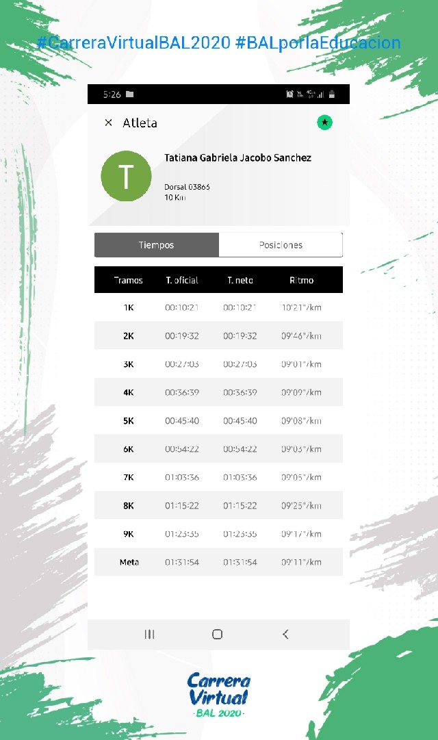Select the Tiempos tab
The height and width of the screenshot is (740, 438).
(157, 245)
